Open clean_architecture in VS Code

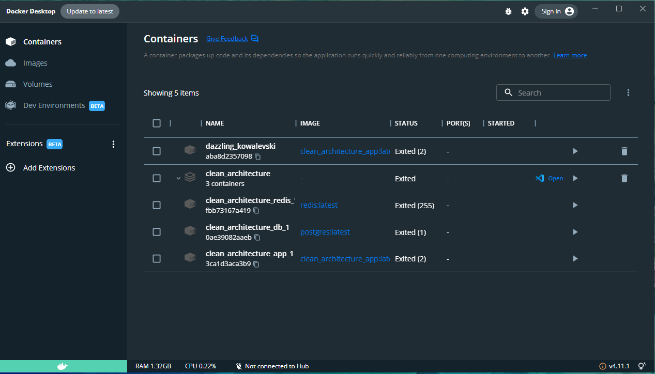coord(550,178)
